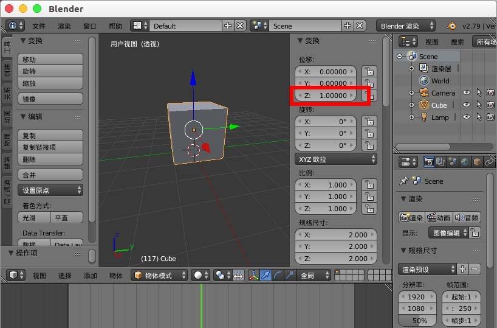Click the 移动 button
Screen dimensions: 497x328
(x=50, y=60)
